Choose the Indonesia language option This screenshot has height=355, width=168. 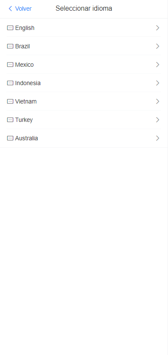[x=84, y=83]
